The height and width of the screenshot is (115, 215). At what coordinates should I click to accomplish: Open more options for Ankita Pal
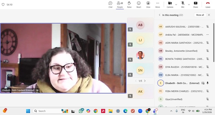pyautogui.click(x=207, y=34)
